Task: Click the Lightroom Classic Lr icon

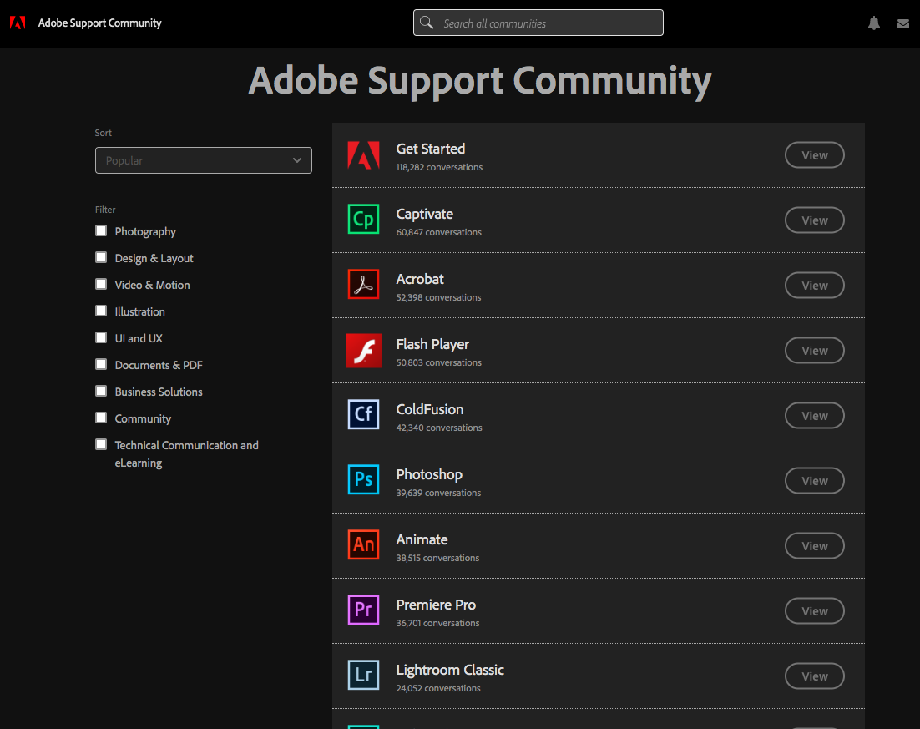Action: point(363,675)
